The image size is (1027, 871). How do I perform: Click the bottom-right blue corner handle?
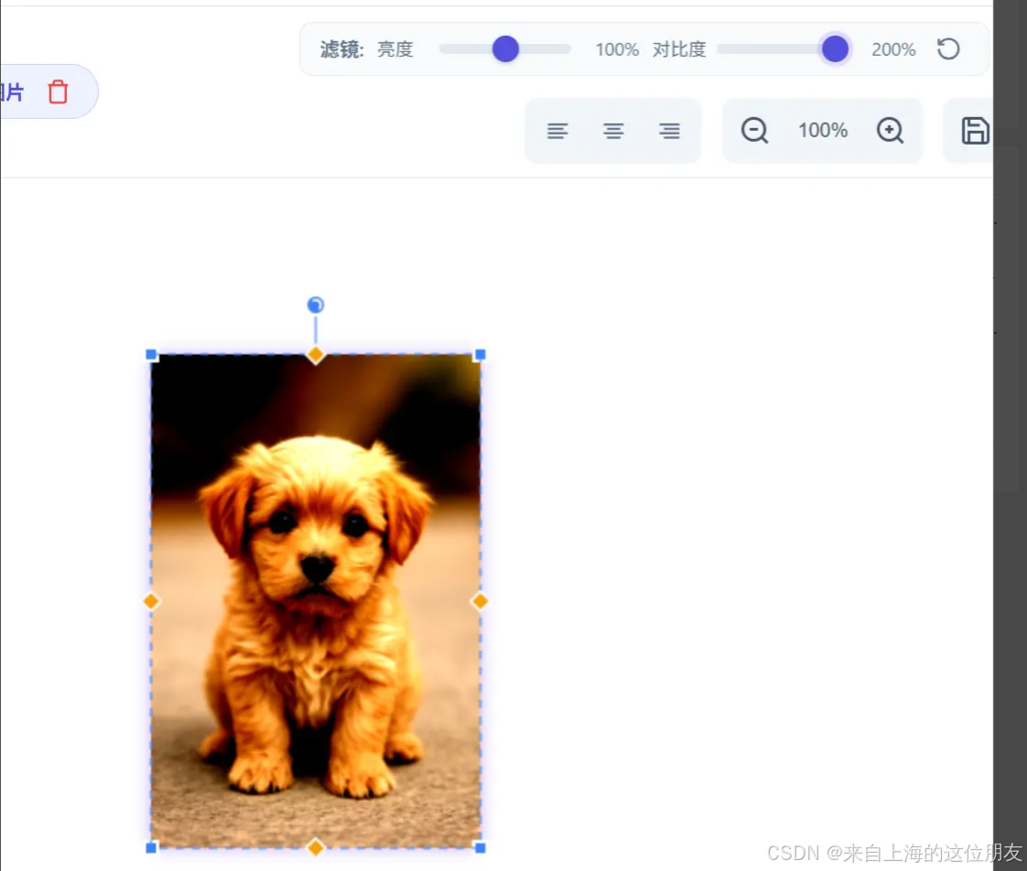pos(479,847)
